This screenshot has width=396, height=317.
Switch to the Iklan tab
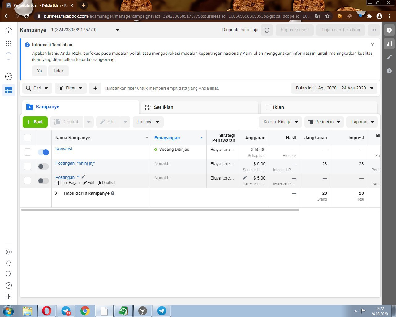pos(319,107)
